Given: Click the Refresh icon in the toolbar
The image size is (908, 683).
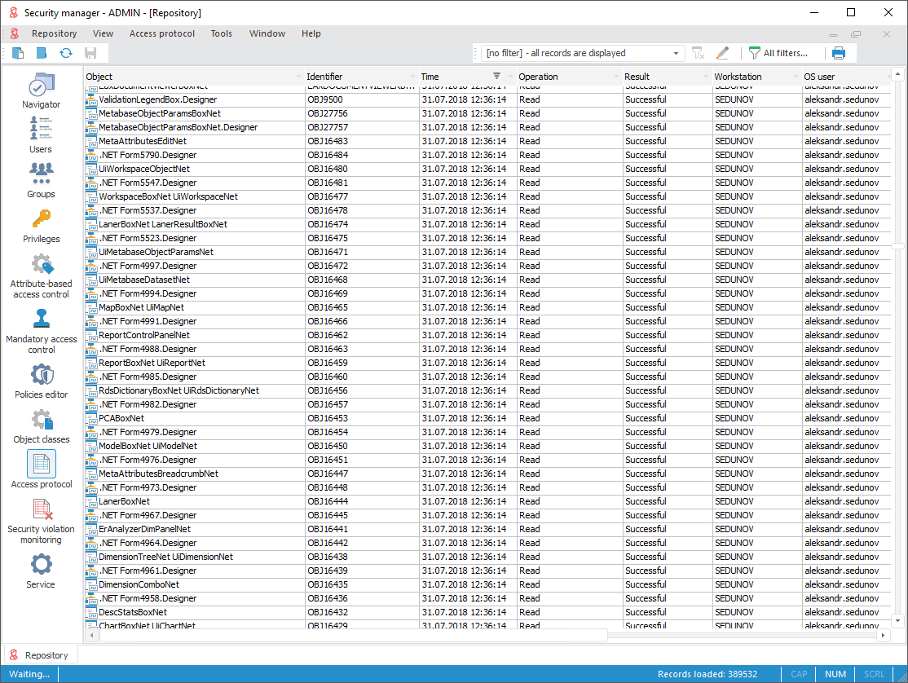Looking at the screenshot, I should click(x=66, y=53).
